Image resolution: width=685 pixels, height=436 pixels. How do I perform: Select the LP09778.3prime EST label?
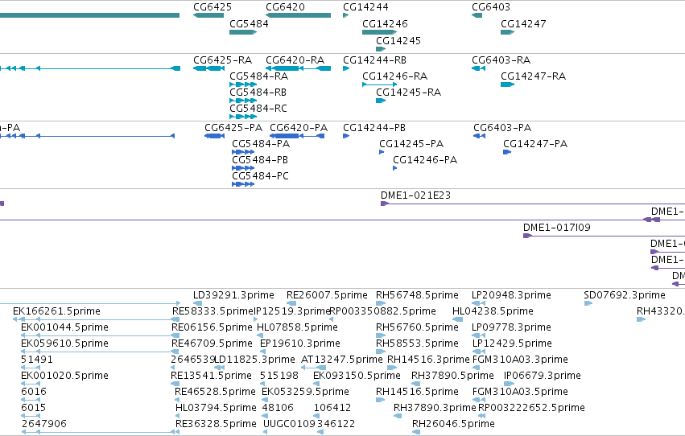[511, 327]
